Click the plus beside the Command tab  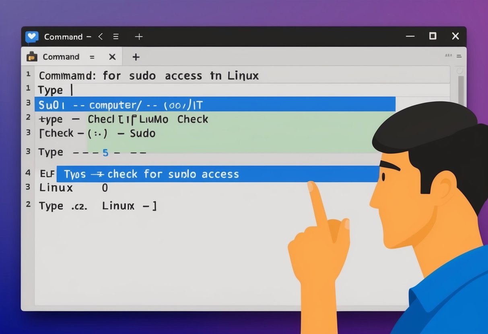[136, 57]
